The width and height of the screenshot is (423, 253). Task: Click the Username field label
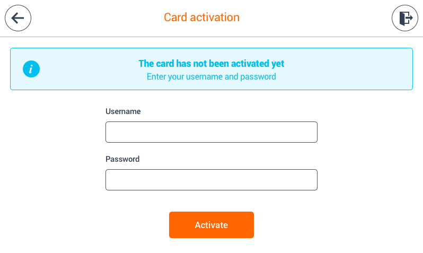[123, 111]
